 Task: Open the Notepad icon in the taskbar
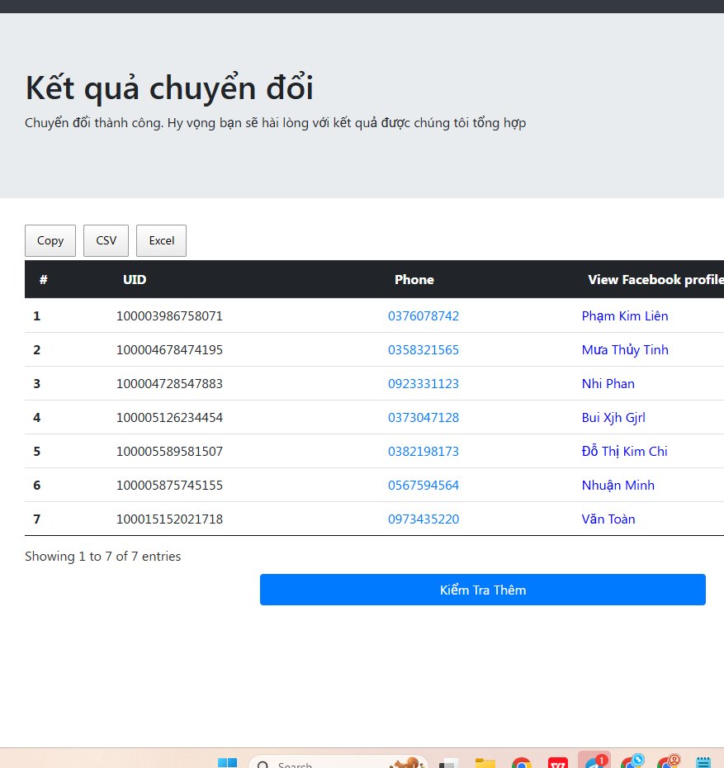703,763
